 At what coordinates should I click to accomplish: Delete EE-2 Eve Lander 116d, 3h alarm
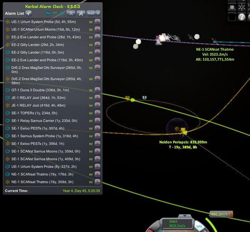click(x=97, y=60)
